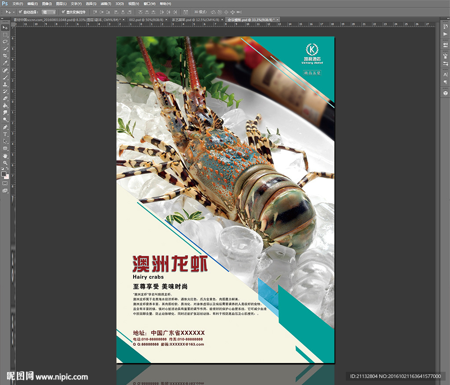Select the Eraser tool
The image size is (450, 385).
click(x=5, y=98)
